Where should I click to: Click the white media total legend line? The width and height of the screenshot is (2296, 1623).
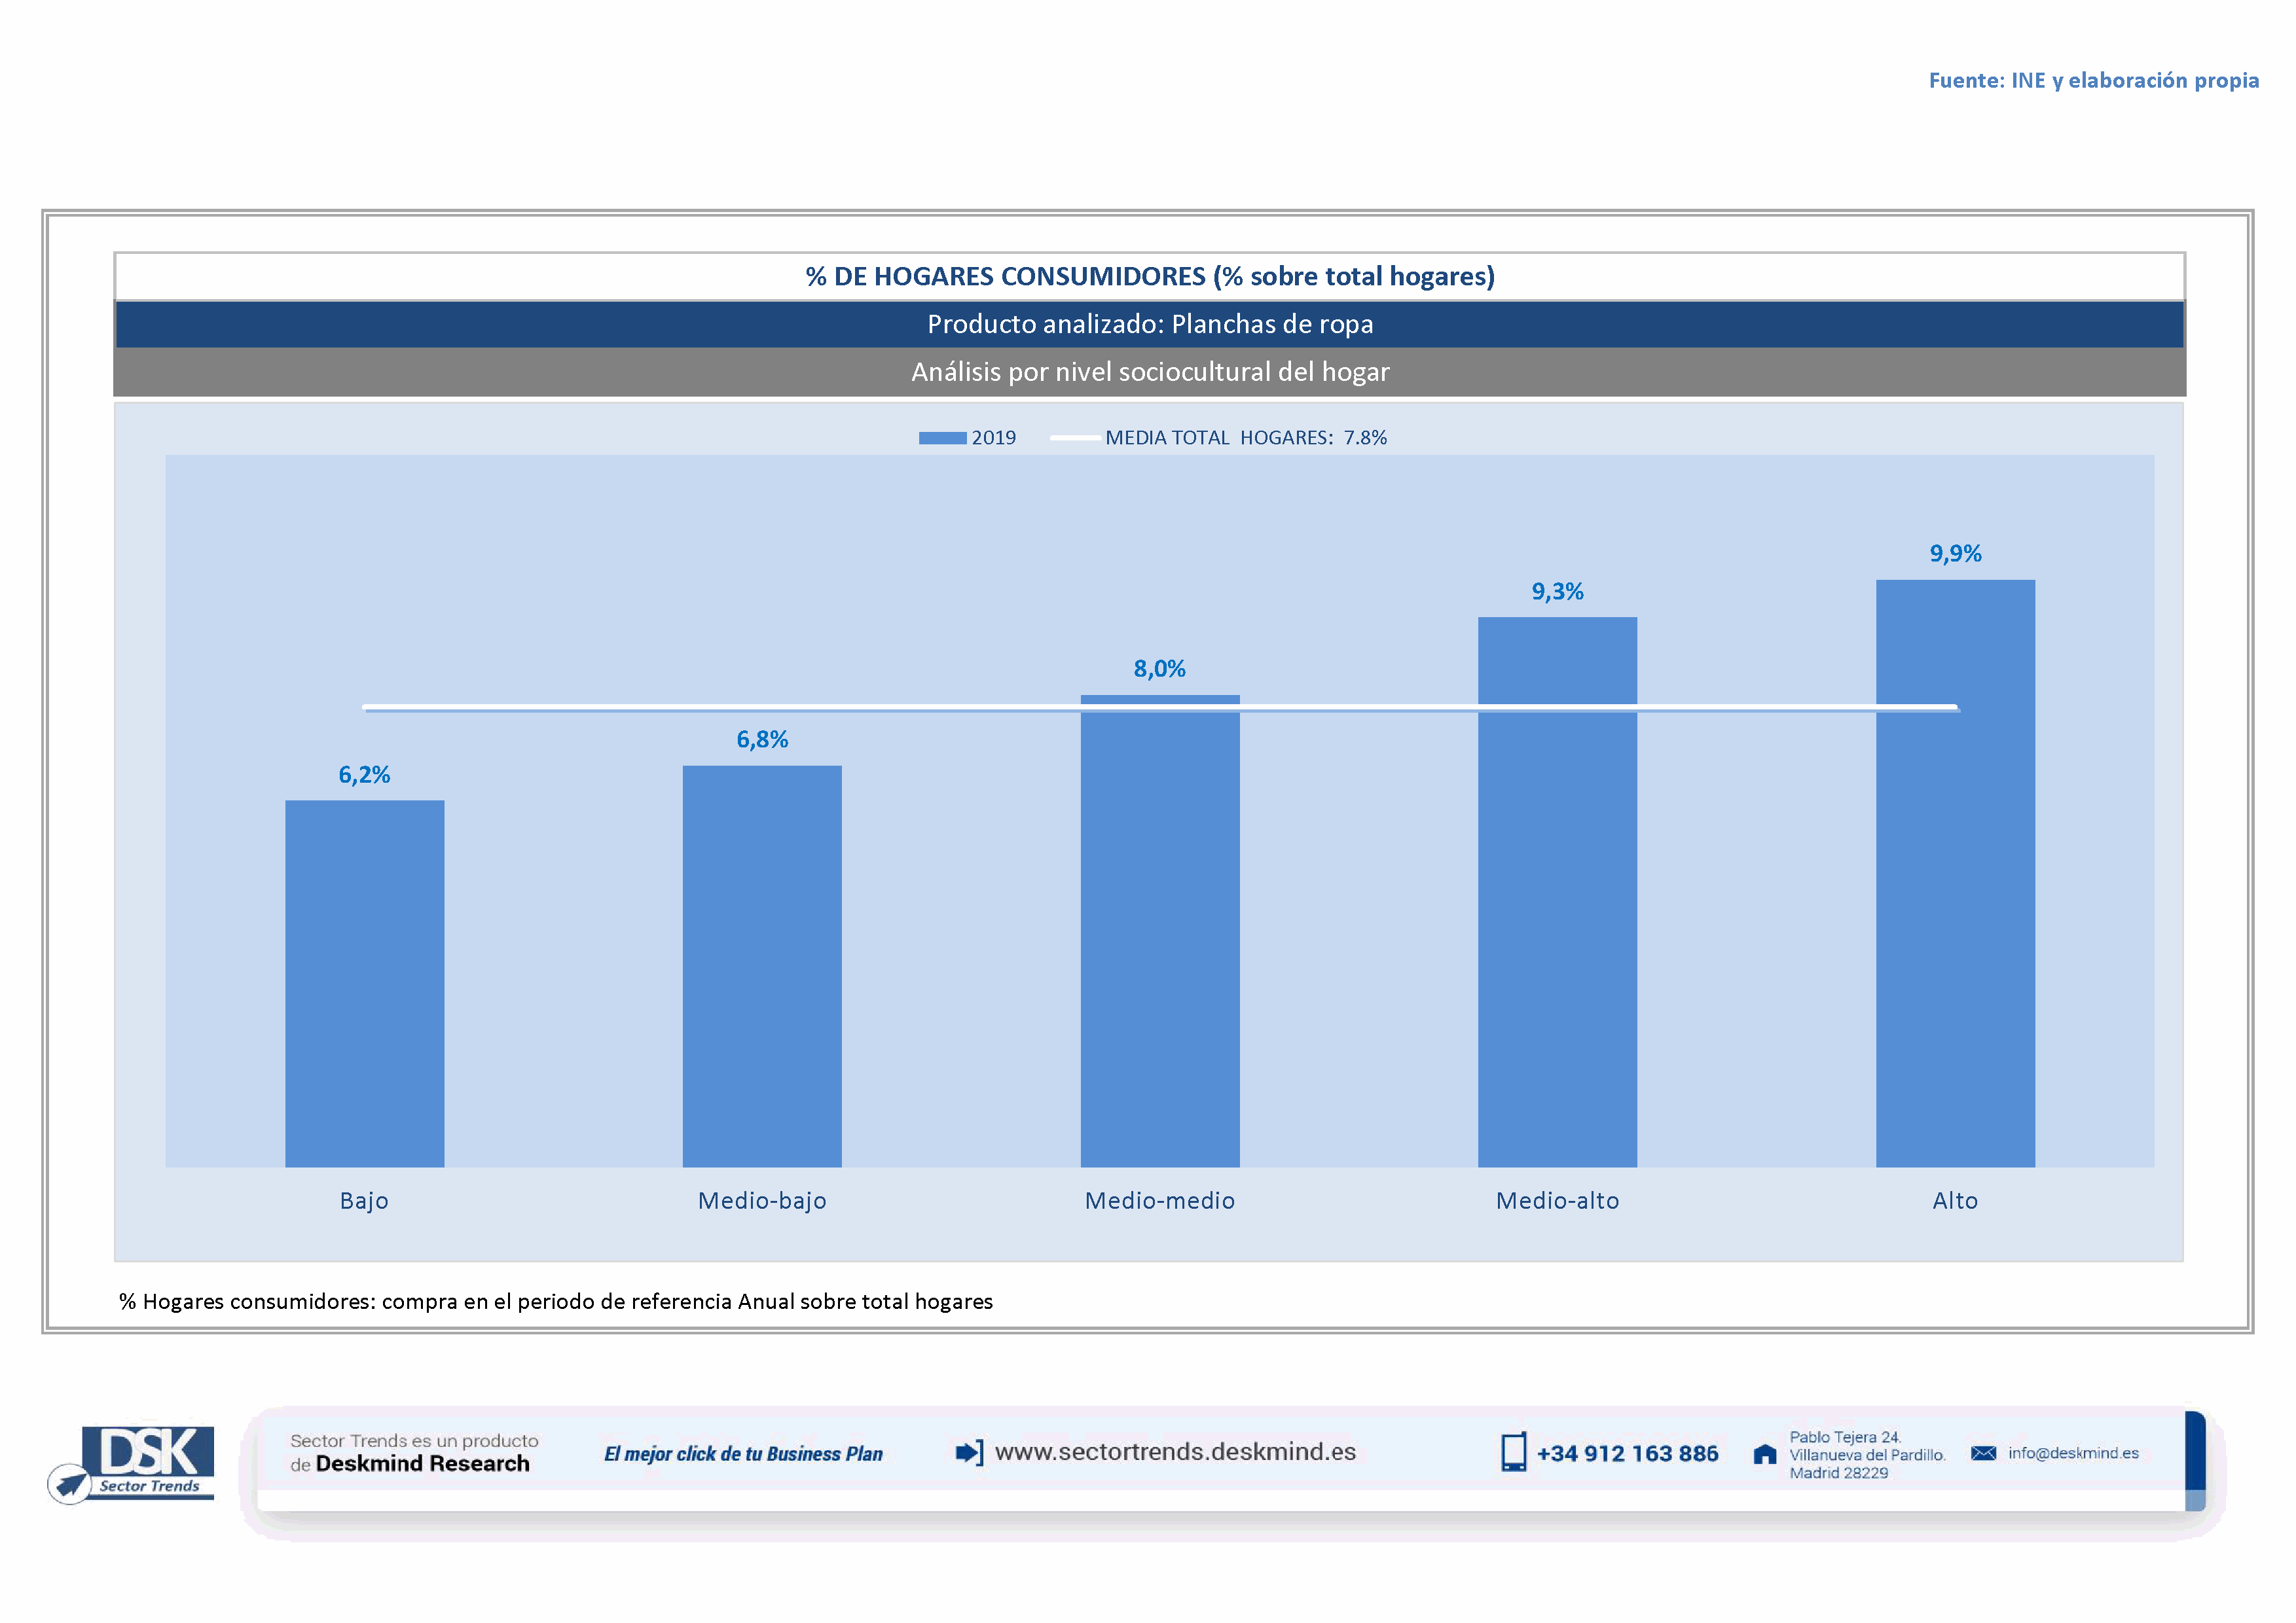[1075, 438]
